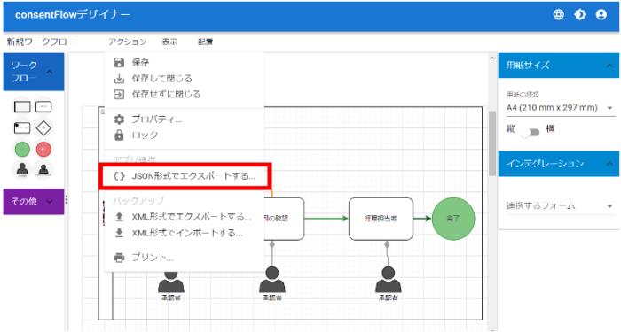Toggle the theme brightness icon

(x=580, y=15)
